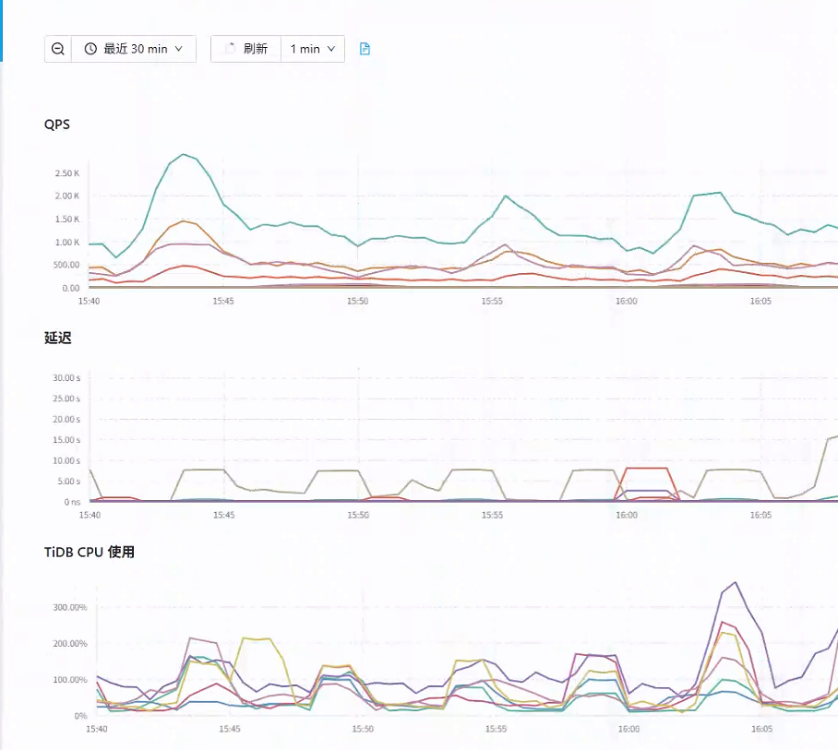The image size is (838, 750).
Task: Click the zoom out magnifier icon
Action: click(x=58, y=49)
